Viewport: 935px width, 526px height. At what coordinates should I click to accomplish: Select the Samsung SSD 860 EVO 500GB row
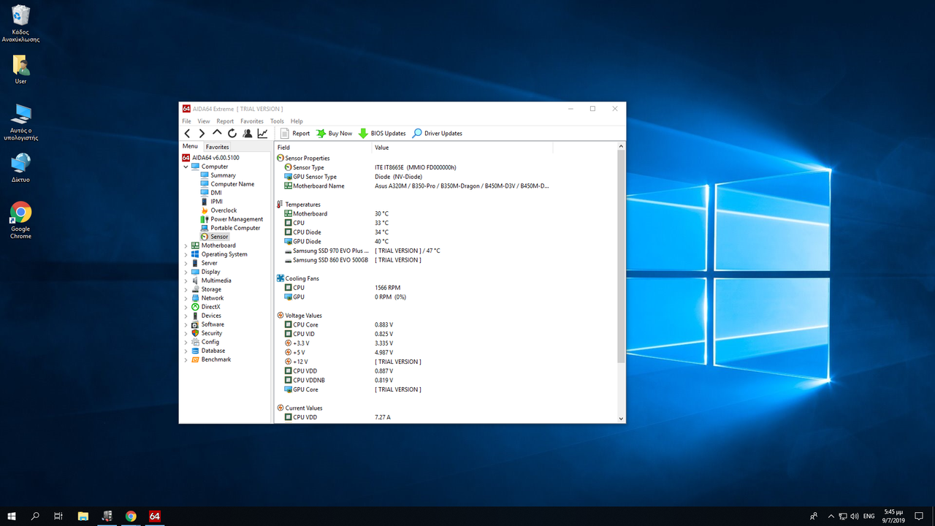(446, 260)
